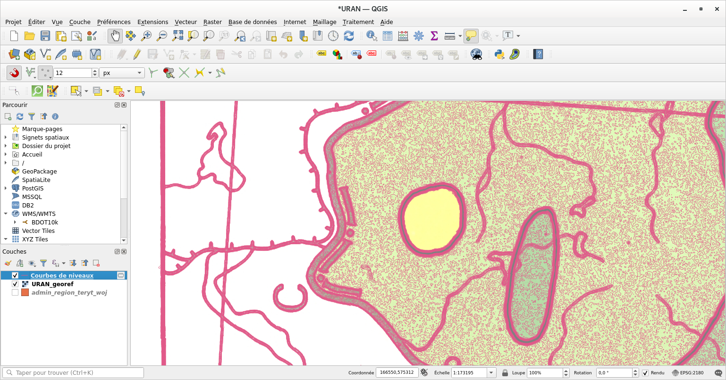The width and height of the screenshot is (726, 380).
Task: Click the Refresh Map canvas icon
Action: (348, 35)
